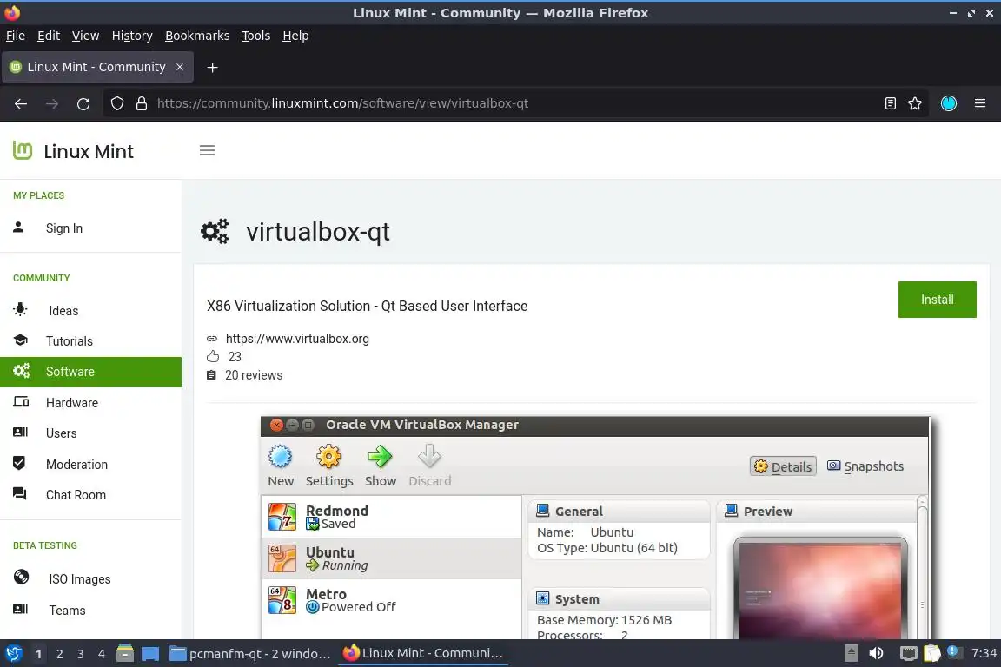This screenshot has height=667, width=1001.
Task: Click the file manager launcher on the taskbar
Action: coord(125,653)
